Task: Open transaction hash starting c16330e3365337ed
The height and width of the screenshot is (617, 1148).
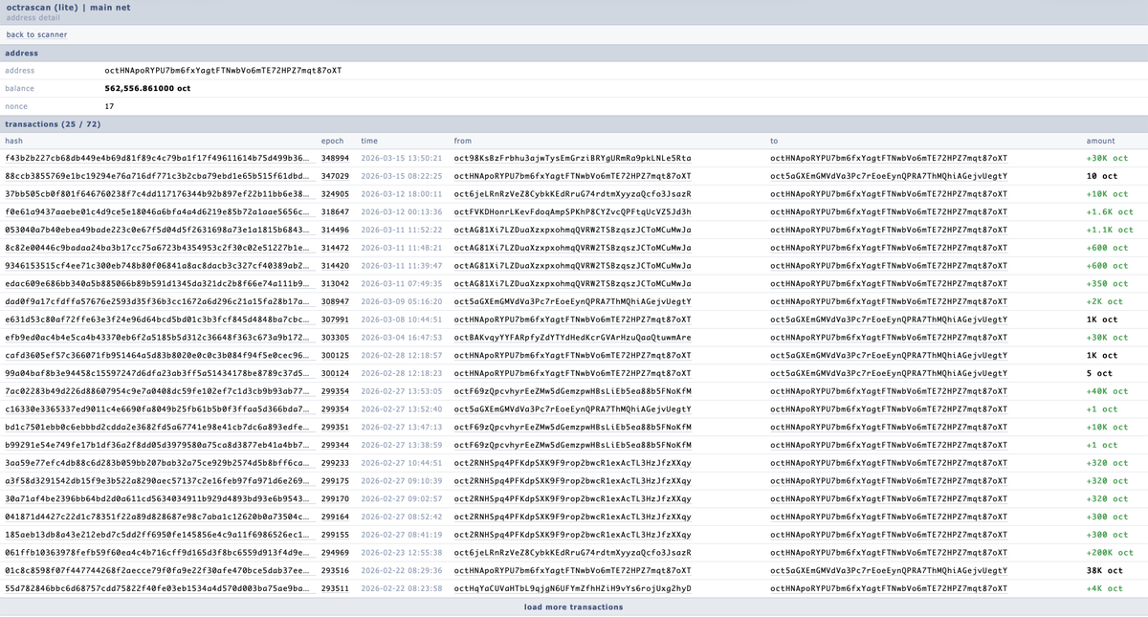Action: coord(158,409)
